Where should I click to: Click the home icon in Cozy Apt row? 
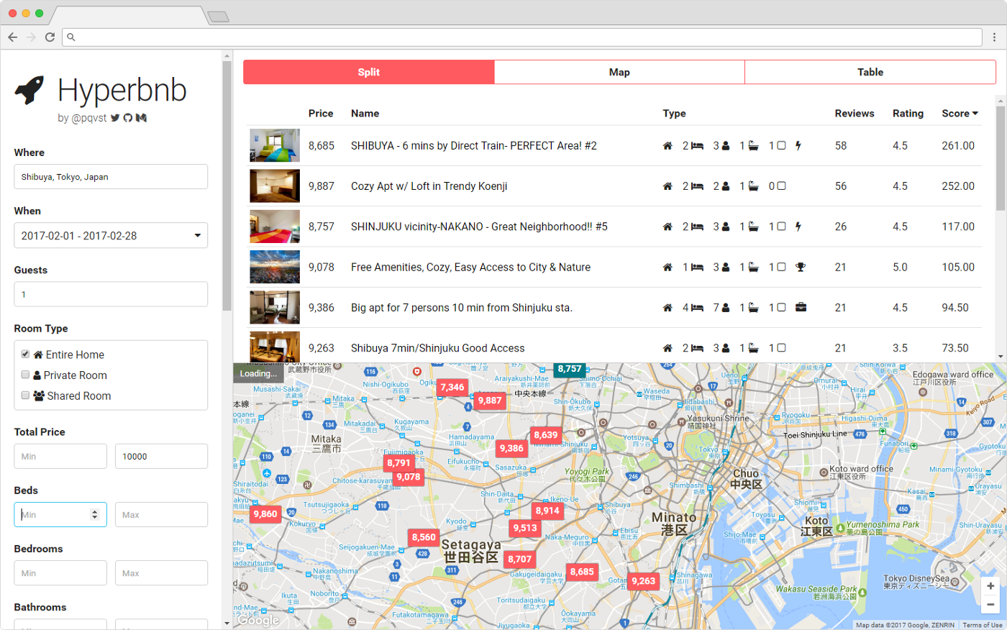click(x=667, y=186)
